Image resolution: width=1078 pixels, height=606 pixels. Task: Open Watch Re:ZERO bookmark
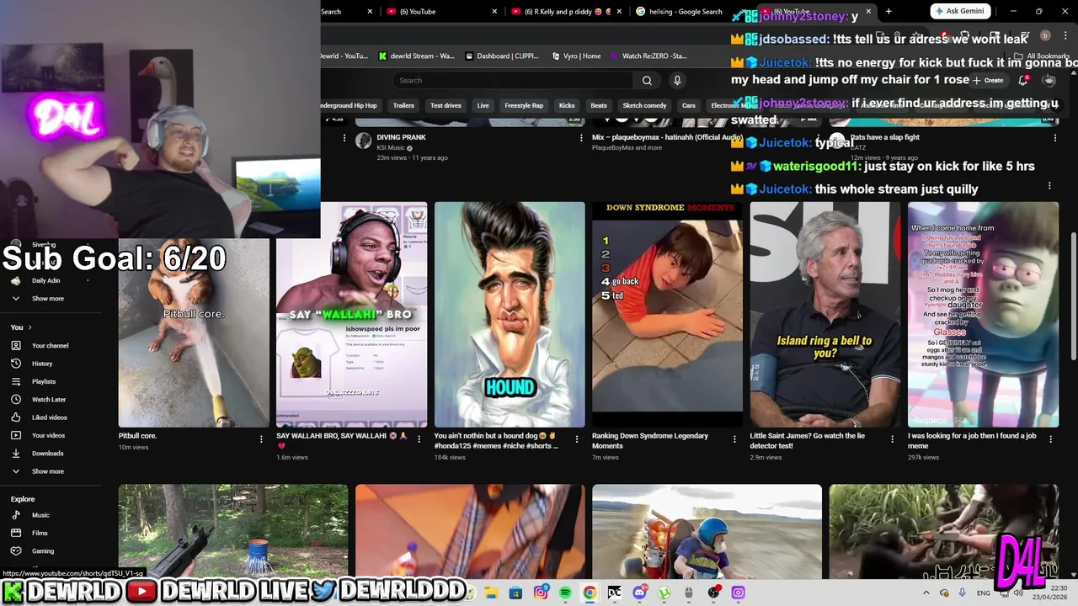click(648, 56)
